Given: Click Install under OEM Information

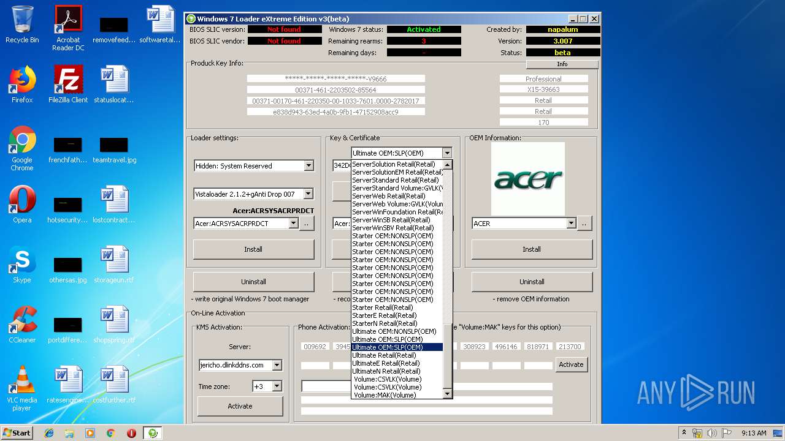Looking at the screenshot, I should (x=532, y=249).
